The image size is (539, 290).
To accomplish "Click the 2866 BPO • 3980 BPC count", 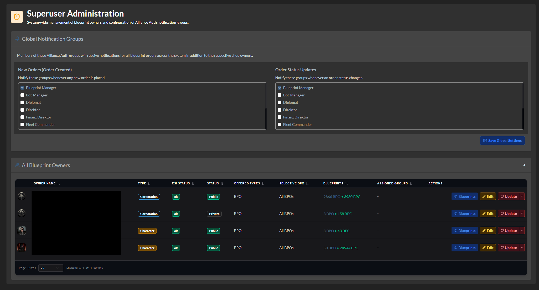I will click(342, 197).
